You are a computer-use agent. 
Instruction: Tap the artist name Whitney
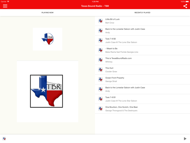109,62
